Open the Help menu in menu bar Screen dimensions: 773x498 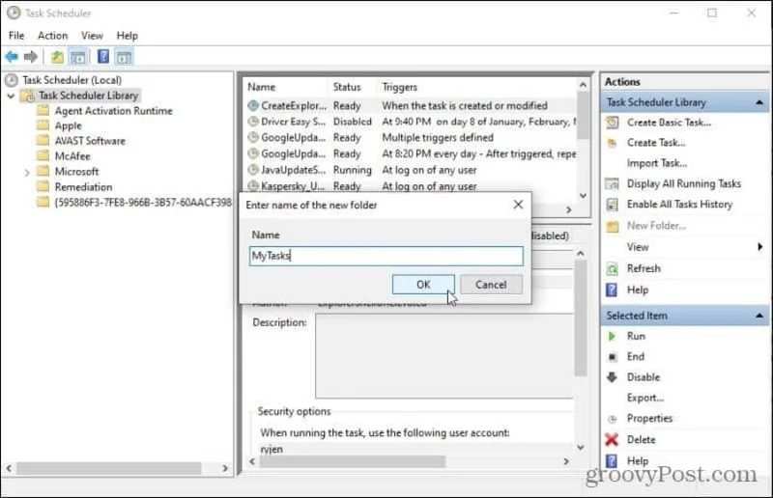[x=128, y=36]
